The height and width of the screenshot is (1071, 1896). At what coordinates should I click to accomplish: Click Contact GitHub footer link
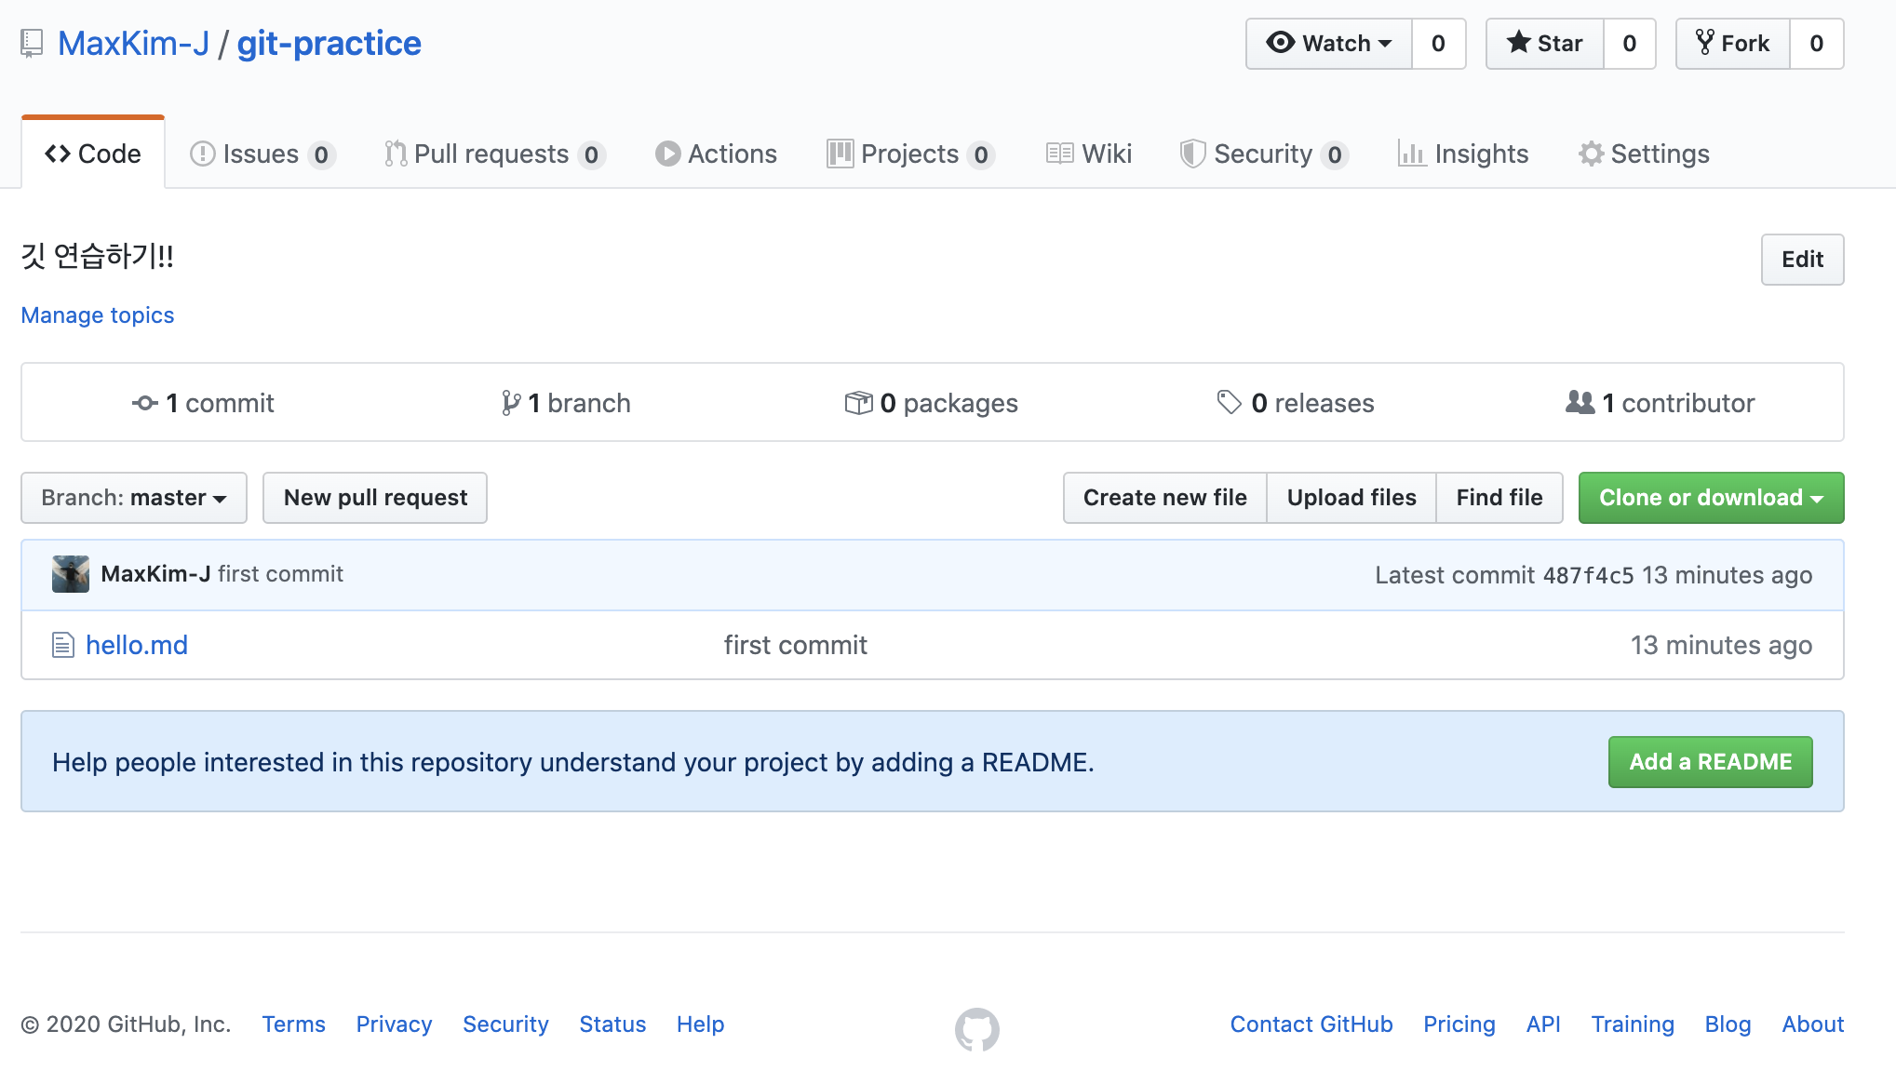(1311, 1024)
